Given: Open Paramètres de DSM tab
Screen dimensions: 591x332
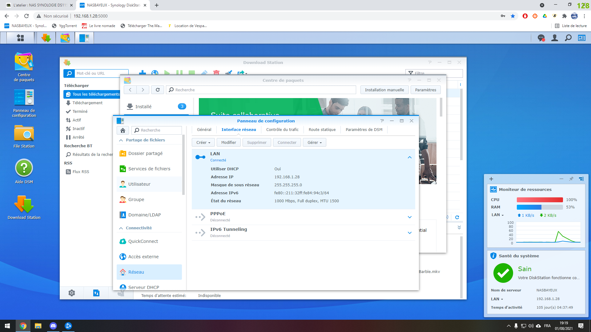Looking at the screenshot, I should click(364, 130).
